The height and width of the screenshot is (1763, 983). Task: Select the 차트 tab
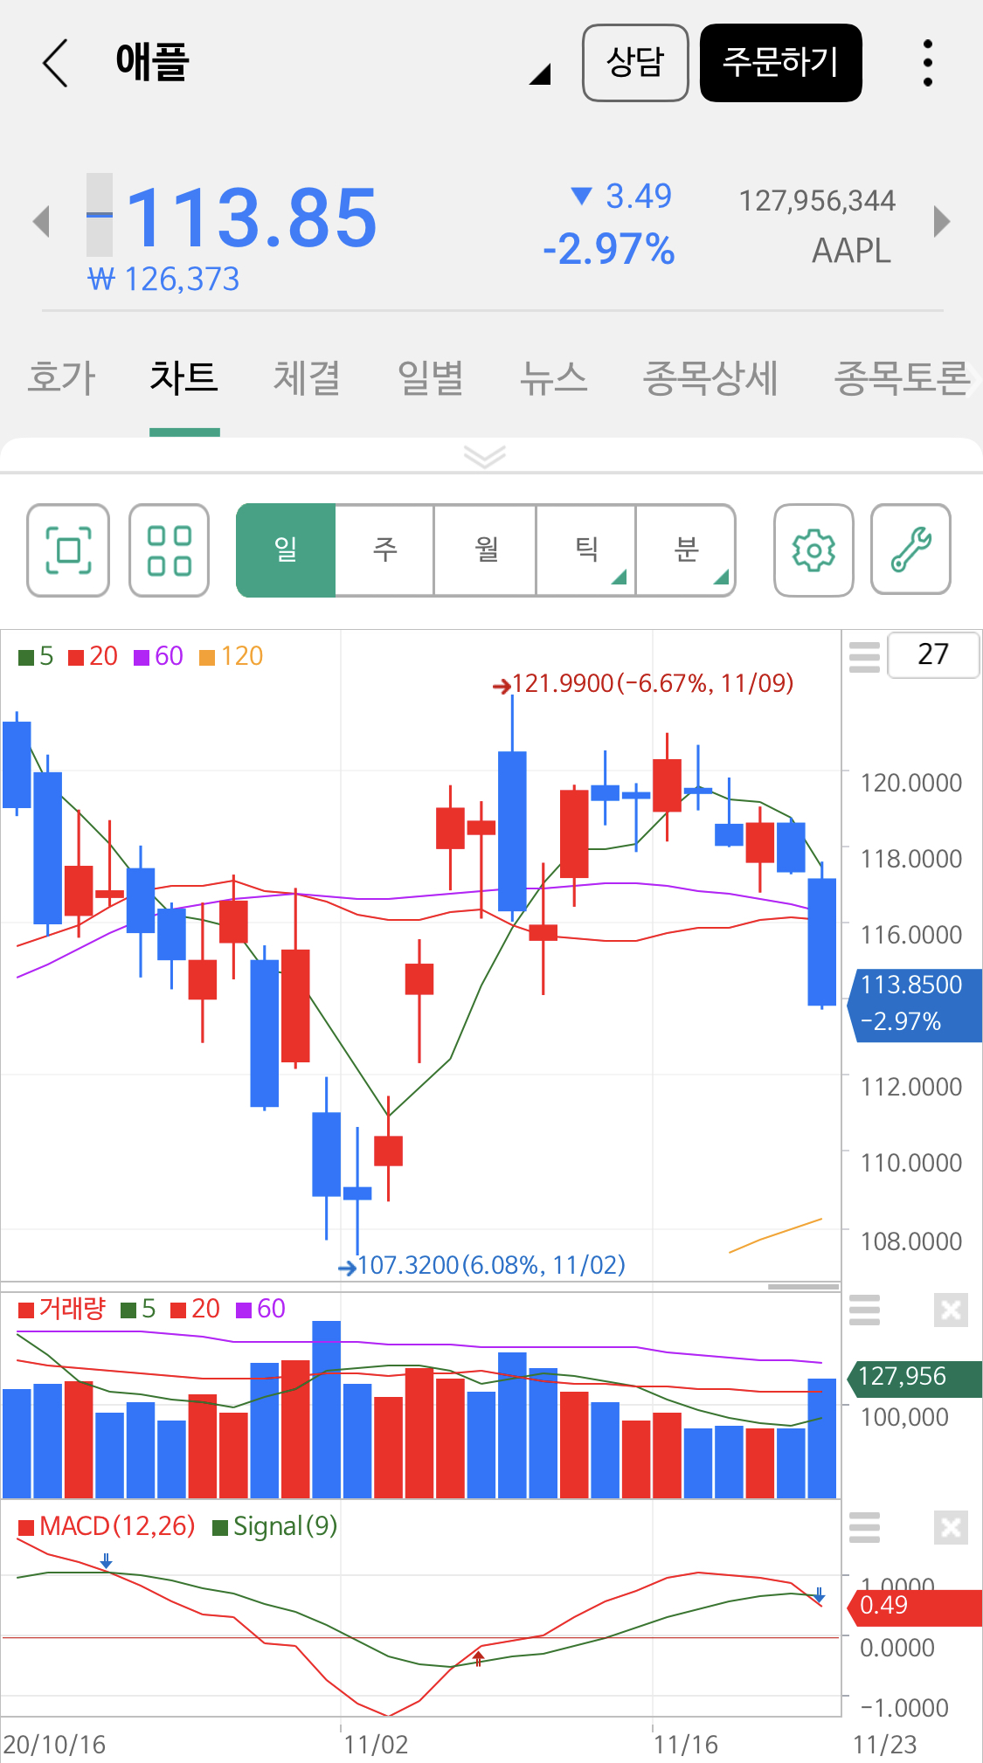pyautogui.click(x=184, y=378)
